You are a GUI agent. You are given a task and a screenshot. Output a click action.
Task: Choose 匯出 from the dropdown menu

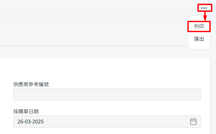tap(199, 39)
